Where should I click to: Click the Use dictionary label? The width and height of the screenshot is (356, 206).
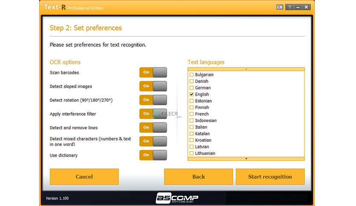click(63, 155)
